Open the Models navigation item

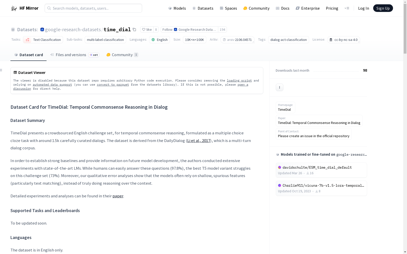tap(177, 8)
